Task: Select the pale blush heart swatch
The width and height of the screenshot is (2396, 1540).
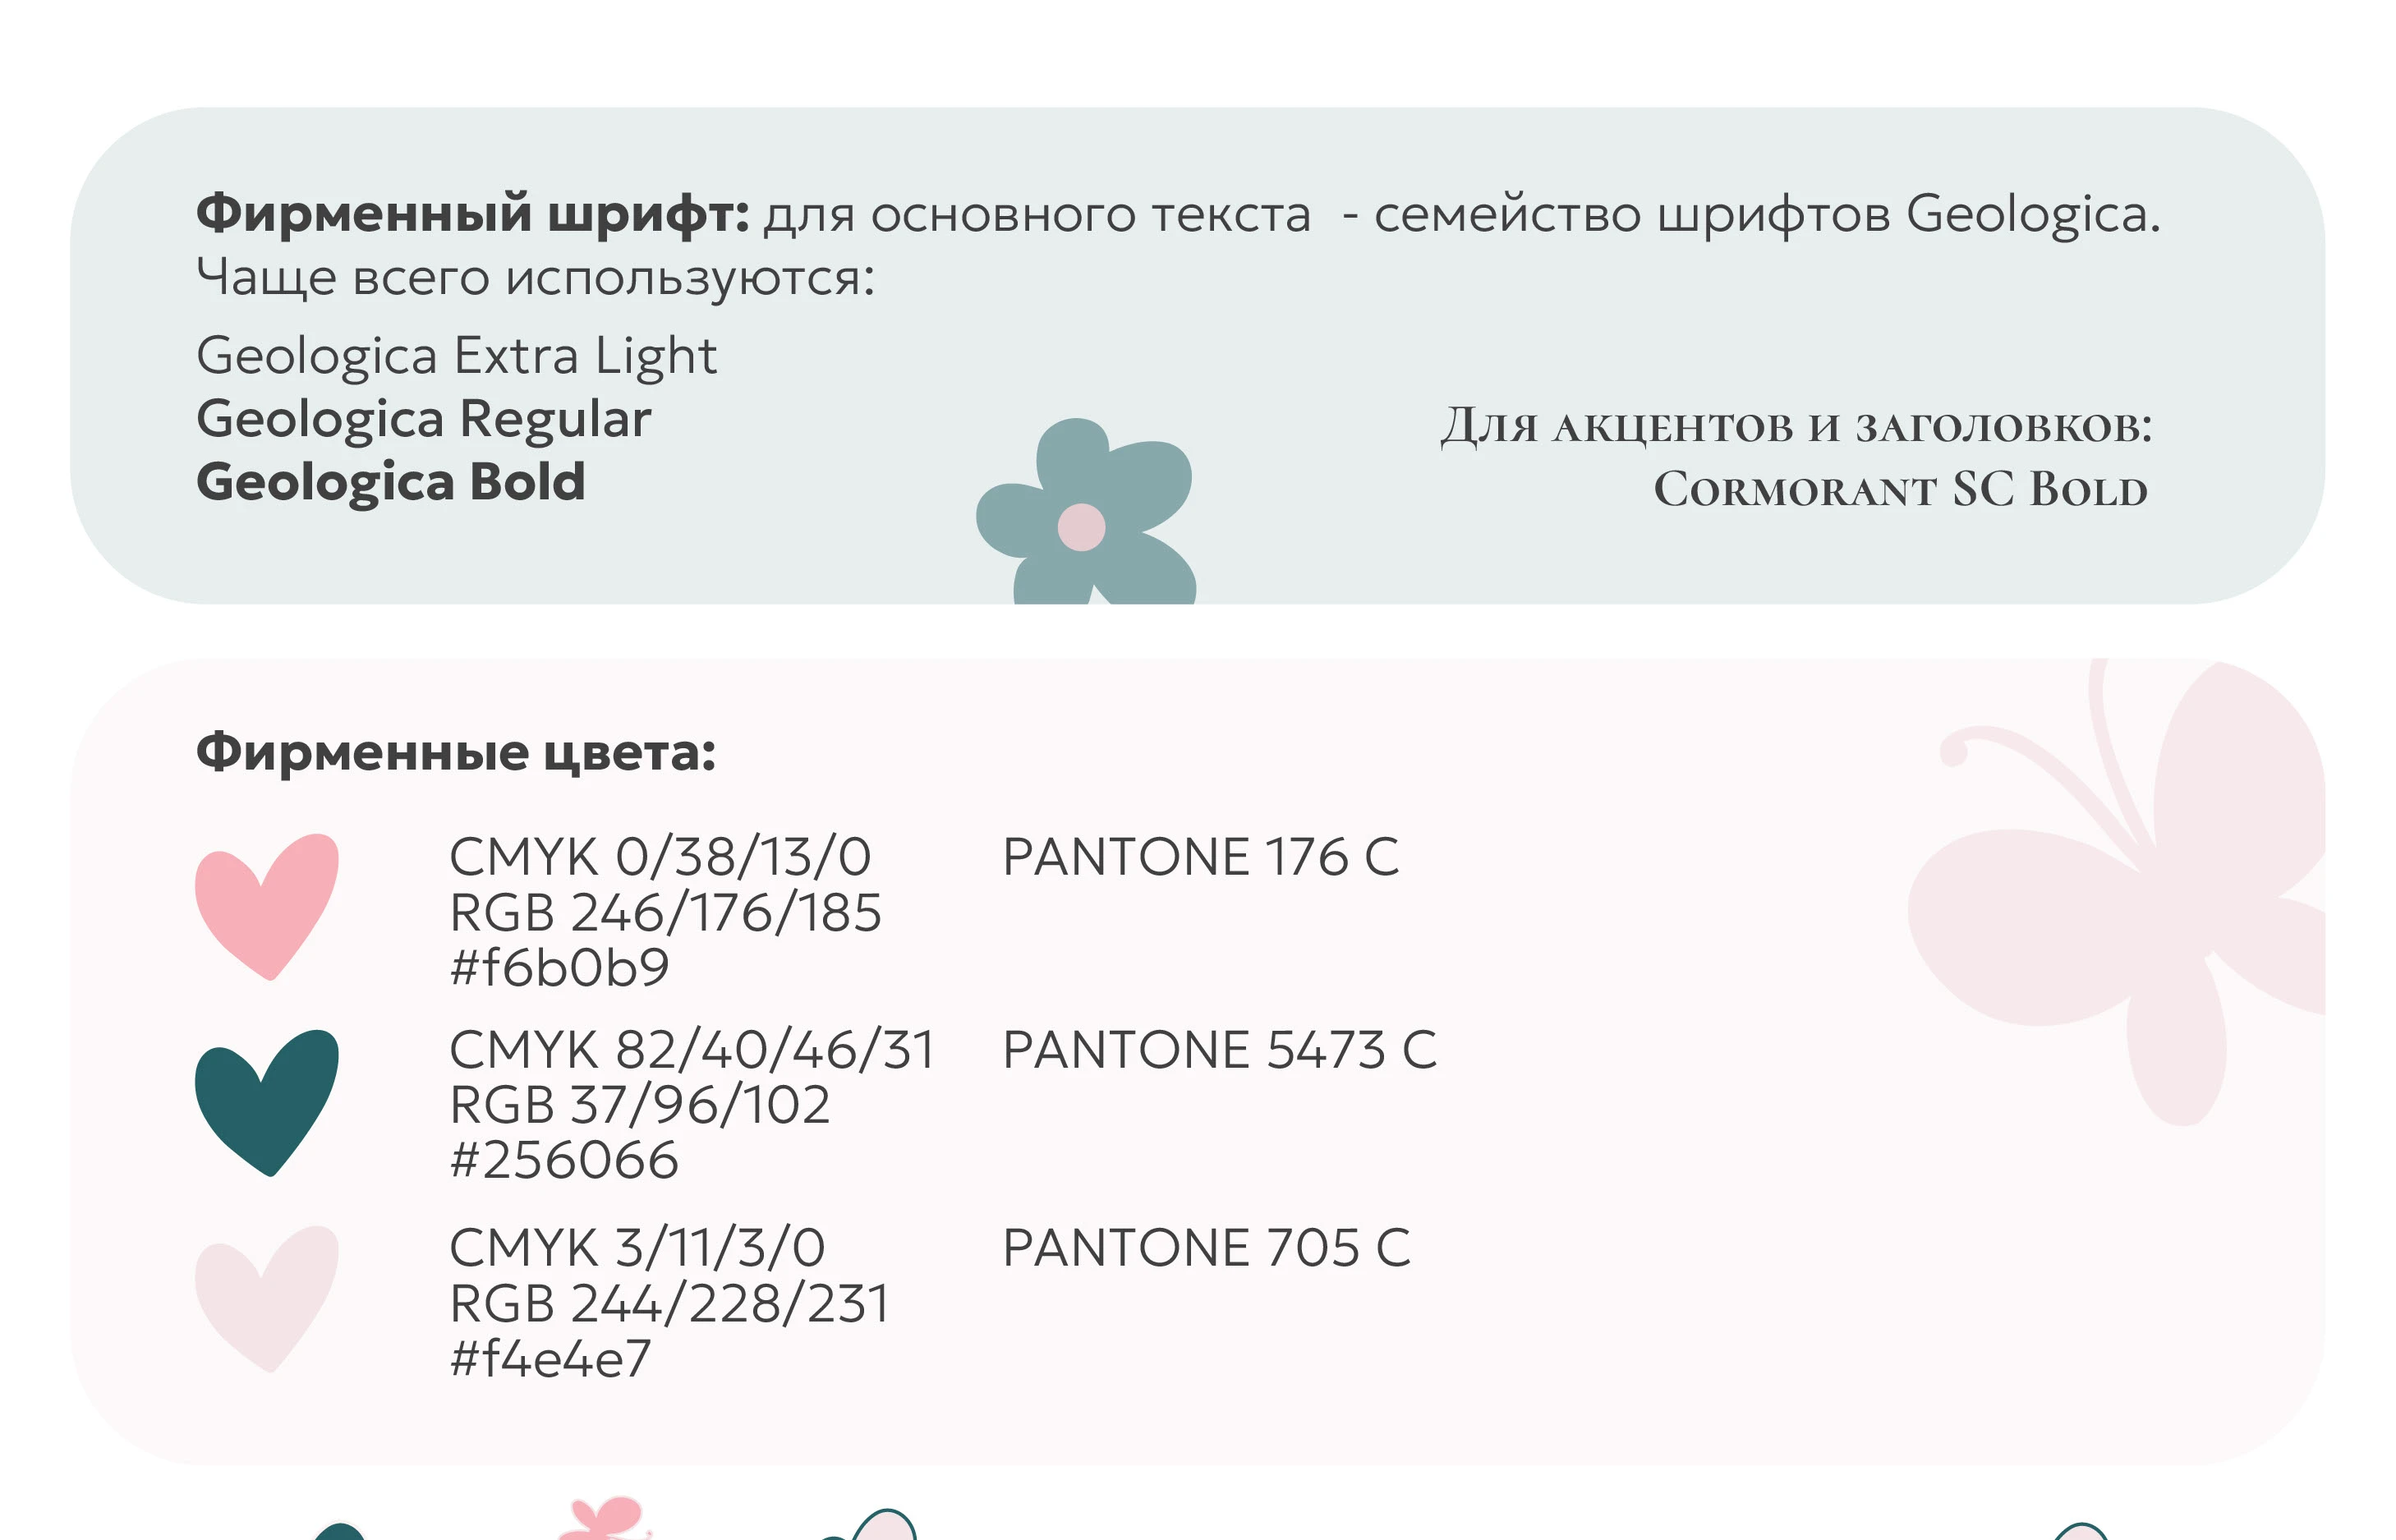Action: point(266,1297)
